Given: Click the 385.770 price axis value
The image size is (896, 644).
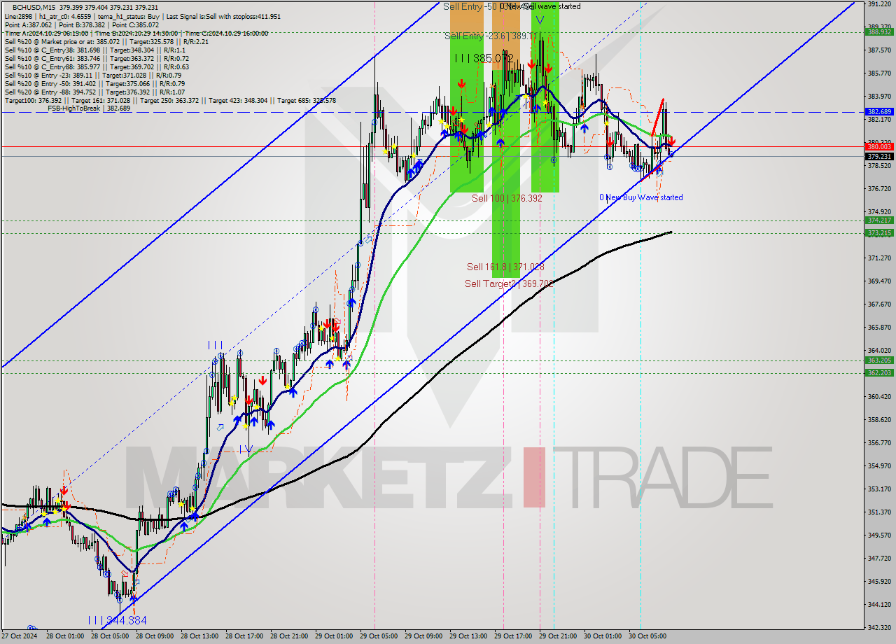Looking at the screenshot, I should [879, 73].
